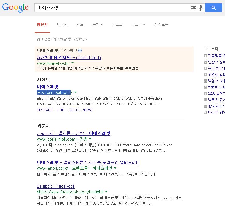Screen dimensions: 225x208
Task: Open 검색 도구 options
Action: [x=161, y=24]
